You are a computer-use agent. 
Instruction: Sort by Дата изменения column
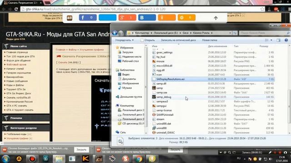coord(217,46)
